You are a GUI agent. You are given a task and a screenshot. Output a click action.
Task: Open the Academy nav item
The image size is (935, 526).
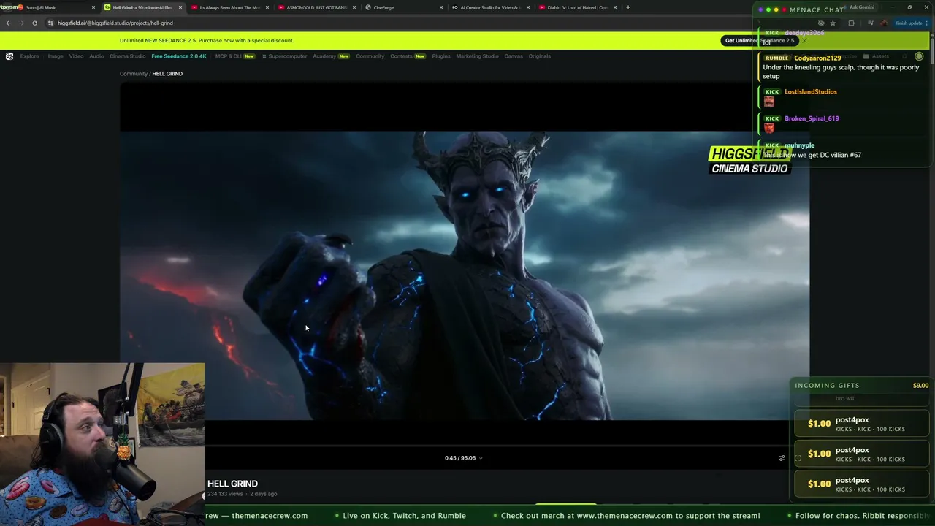click(x=331, y=56)
